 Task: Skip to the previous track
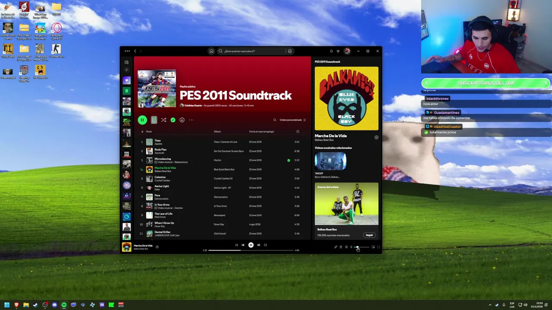[243, 245]
